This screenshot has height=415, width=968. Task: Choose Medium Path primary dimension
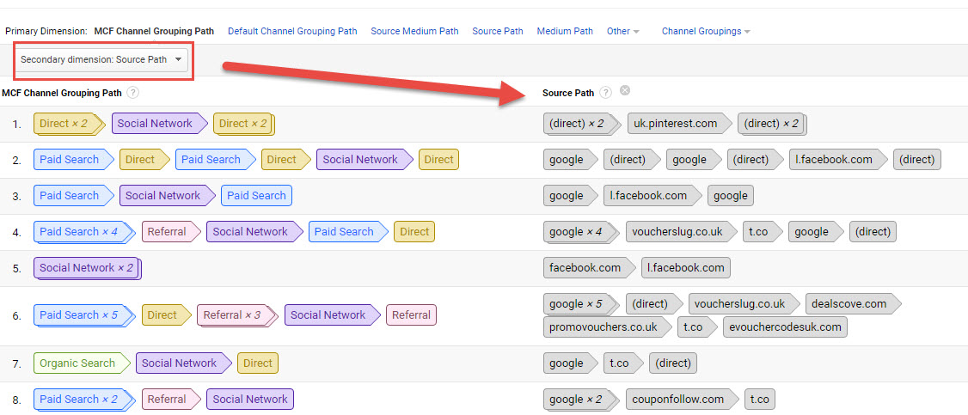(564, 31)
